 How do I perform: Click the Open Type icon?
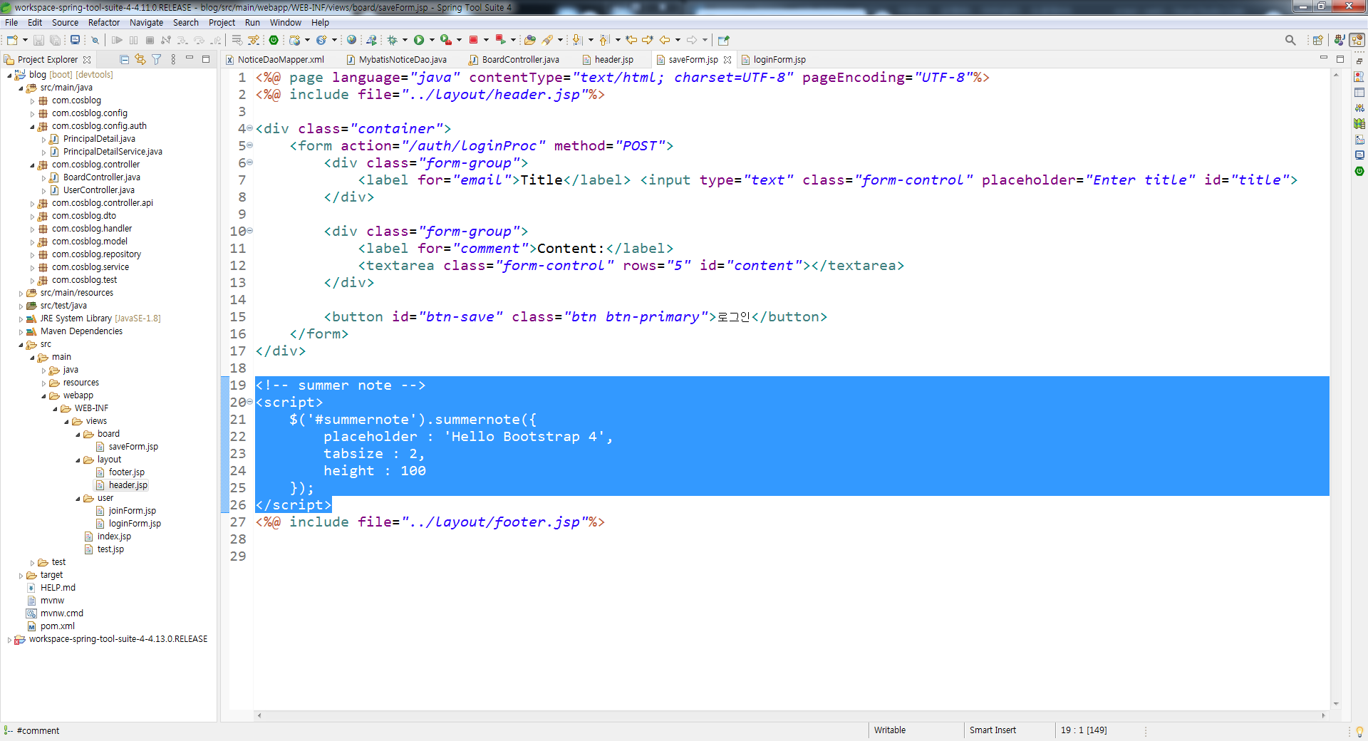click(529, 40)
